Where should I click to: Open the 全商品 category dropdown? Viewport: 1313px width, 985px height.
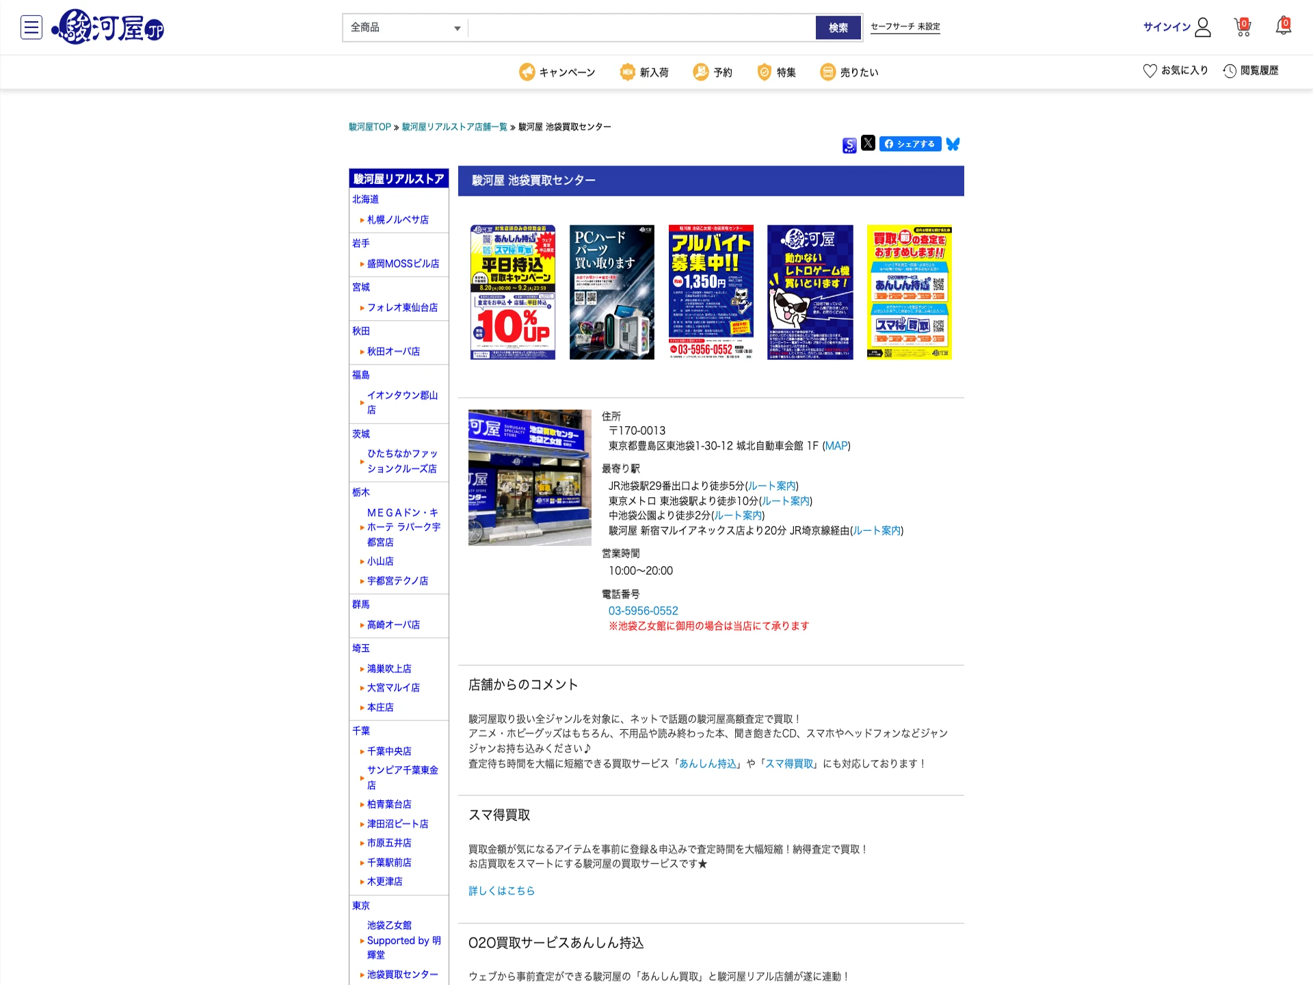click(406, 28)
